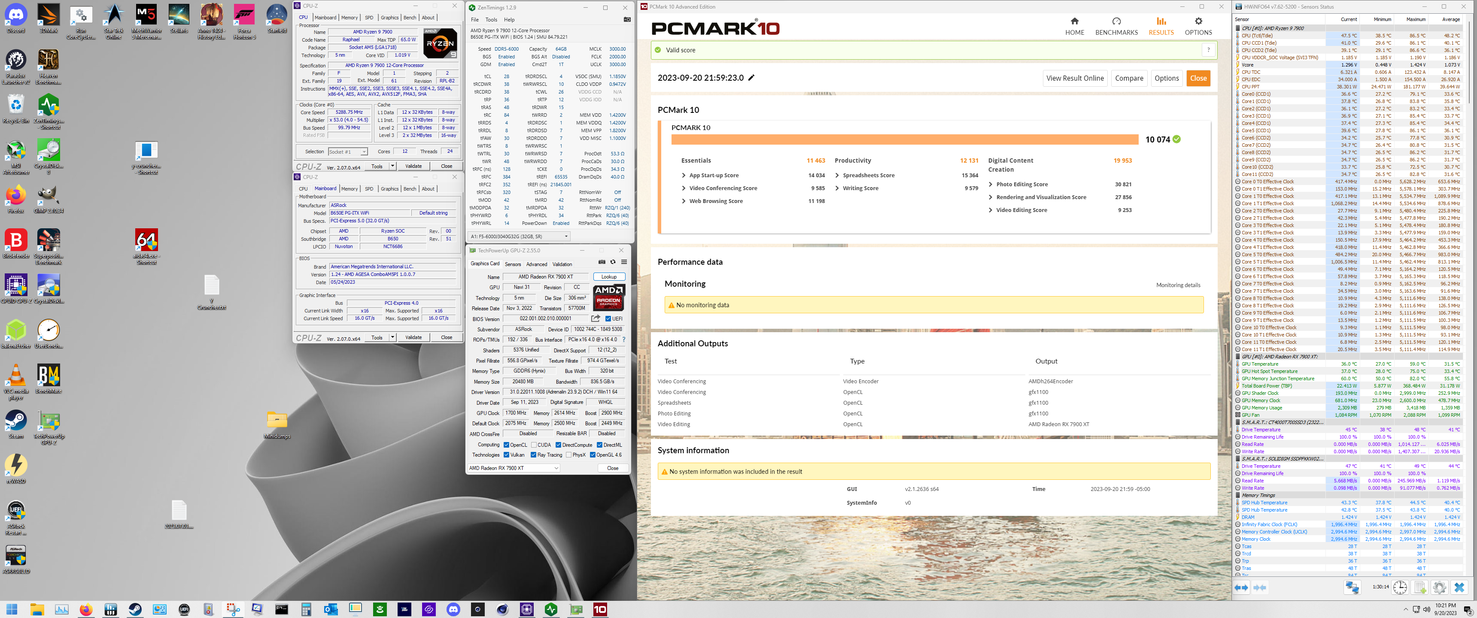
Task: Click the Windows Start button
Action: coord(12,609)
